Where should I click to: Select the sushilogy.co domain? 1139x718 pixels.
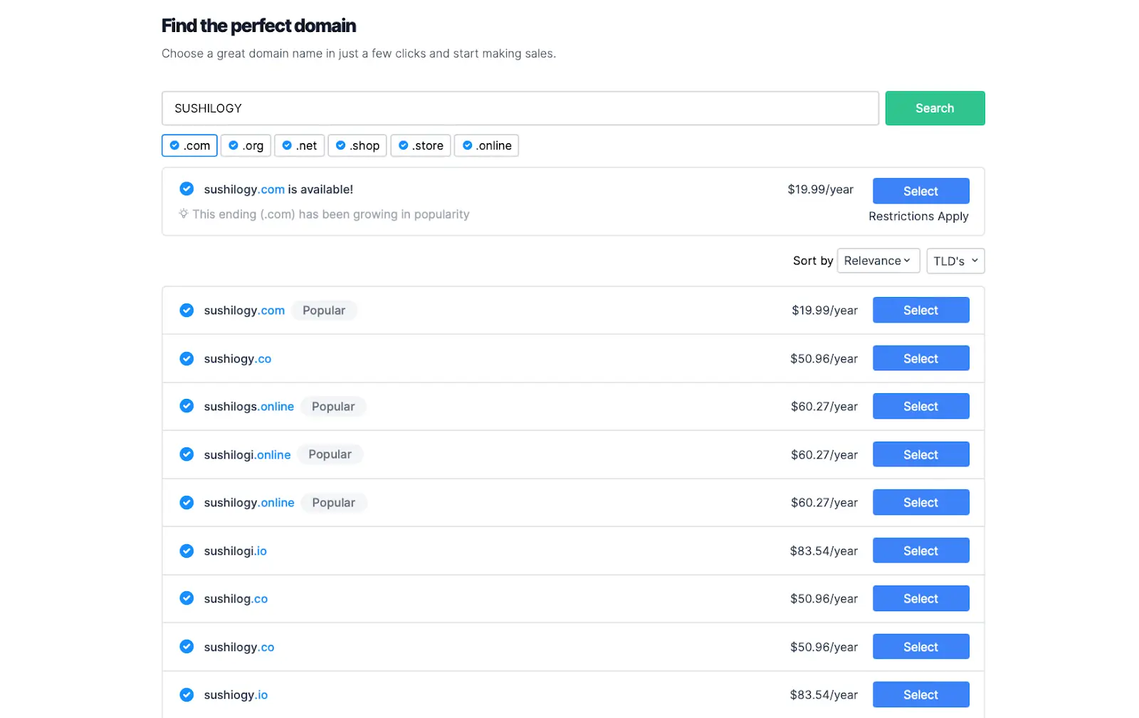point(920,647)
